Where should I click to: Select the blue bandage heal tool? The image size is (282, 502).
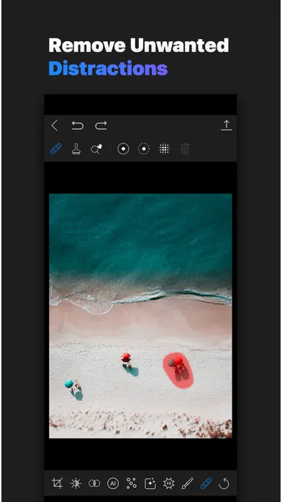(x=56, y=149)
